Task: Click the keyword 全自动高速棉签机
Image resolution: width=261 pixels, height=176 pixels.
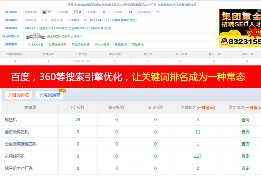Action: point(21,144)
